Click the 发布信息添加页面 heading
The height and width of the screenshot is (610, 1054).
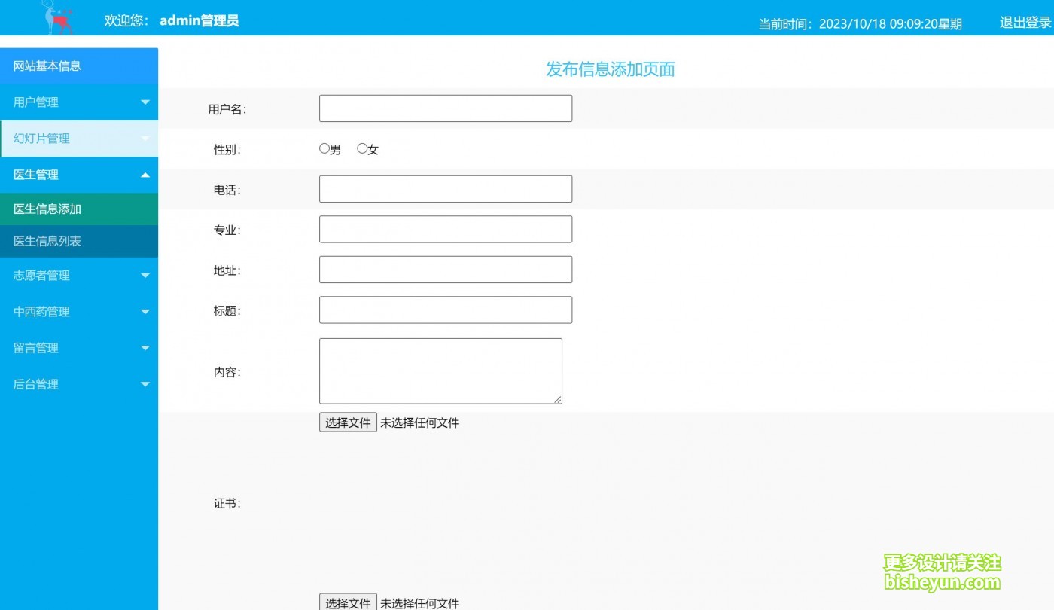tap(611, 69)
